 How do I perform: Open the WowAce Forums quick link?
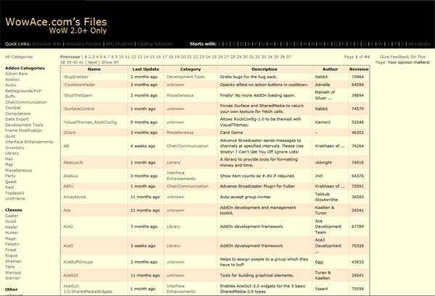[83, 44]
